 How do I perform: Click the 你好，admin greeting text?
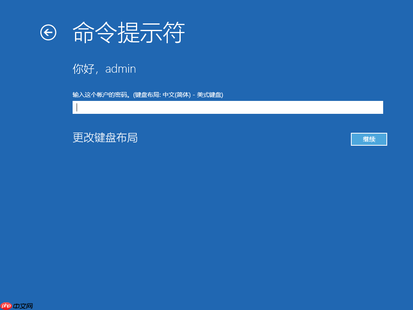pos(104,69)
